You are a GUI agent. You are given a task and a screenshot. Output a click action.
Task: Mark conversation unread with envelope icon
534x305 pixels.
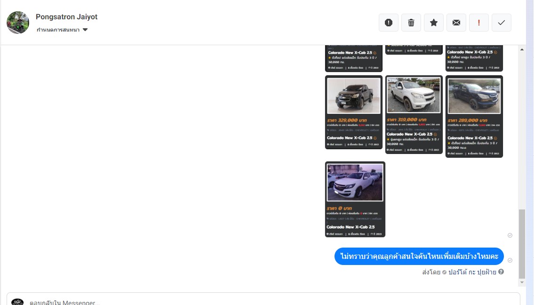(456, 23)
